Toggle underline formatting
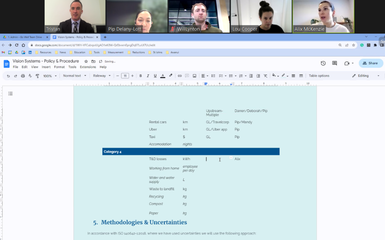This screenshot has width=385, height=240. (x=155, y=76)
